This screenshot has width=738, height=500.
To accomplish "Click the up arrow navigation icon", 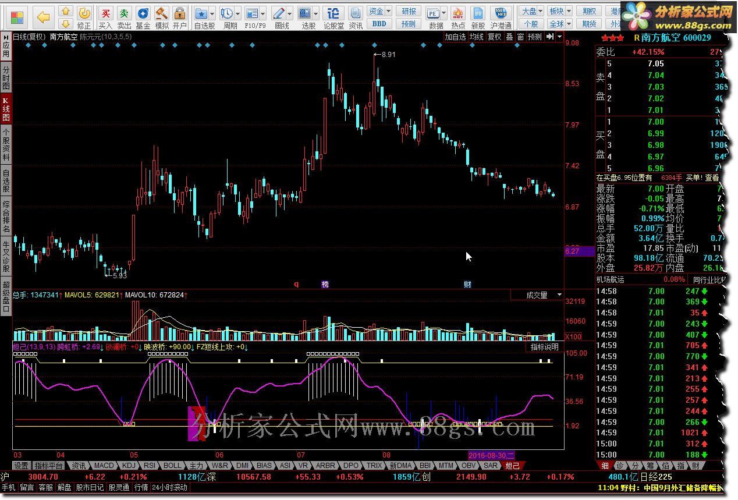I will (66, 11).
